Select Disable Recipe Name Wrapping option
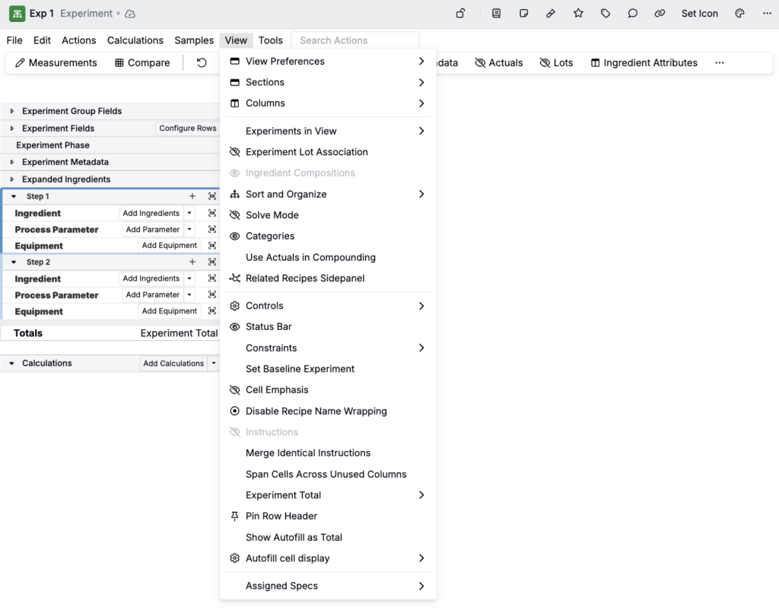779x610 pixels. pyautogui.click(x=316, y=411)
